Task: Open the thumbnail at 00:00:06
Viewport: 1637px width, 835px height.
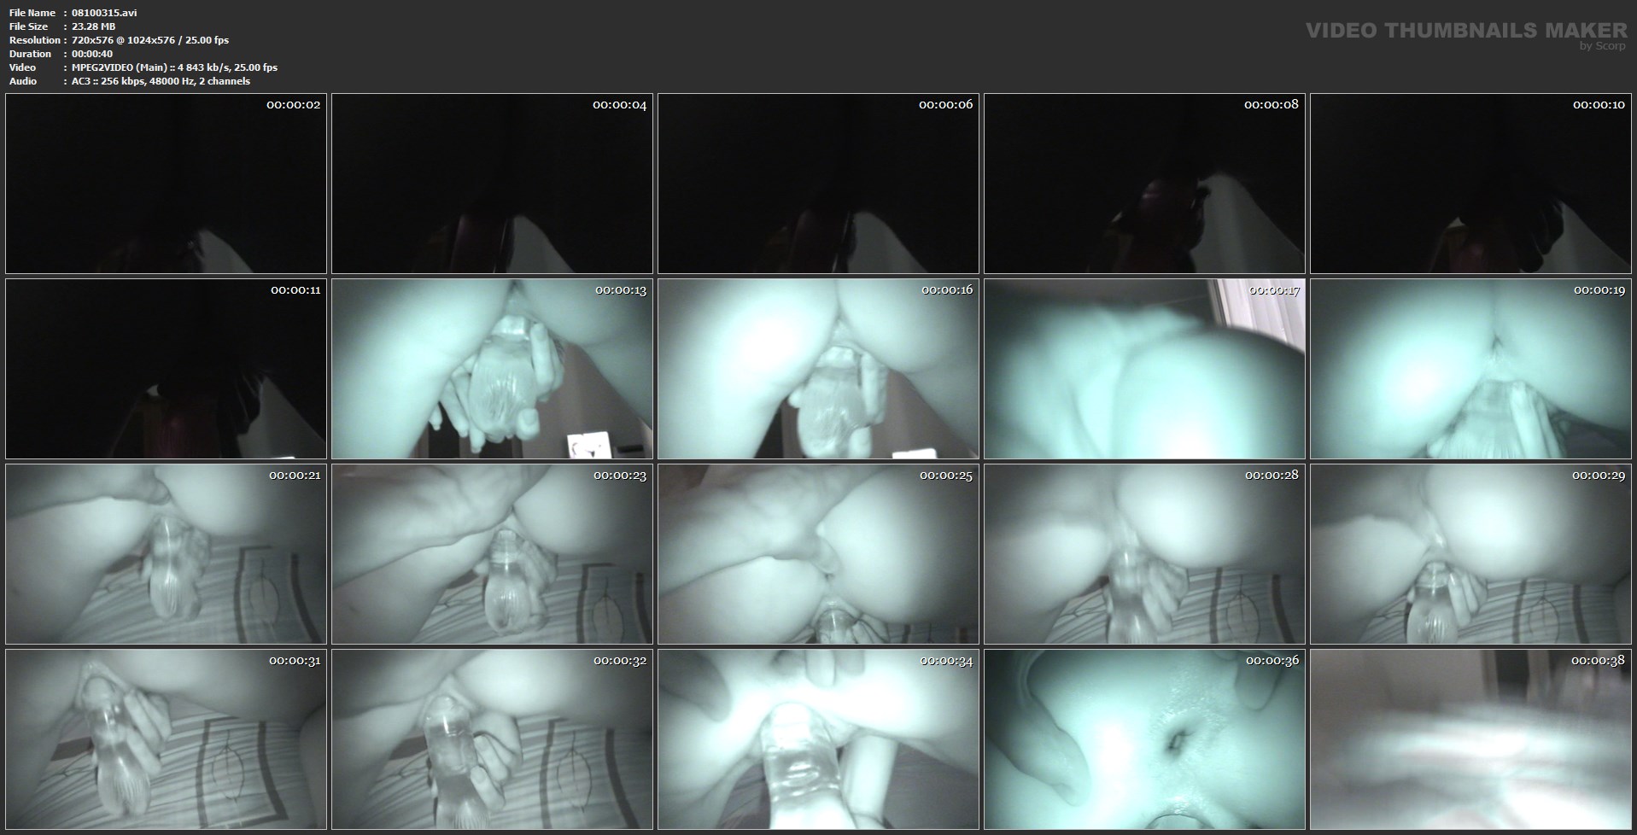Action: click(x=818, y=184)
